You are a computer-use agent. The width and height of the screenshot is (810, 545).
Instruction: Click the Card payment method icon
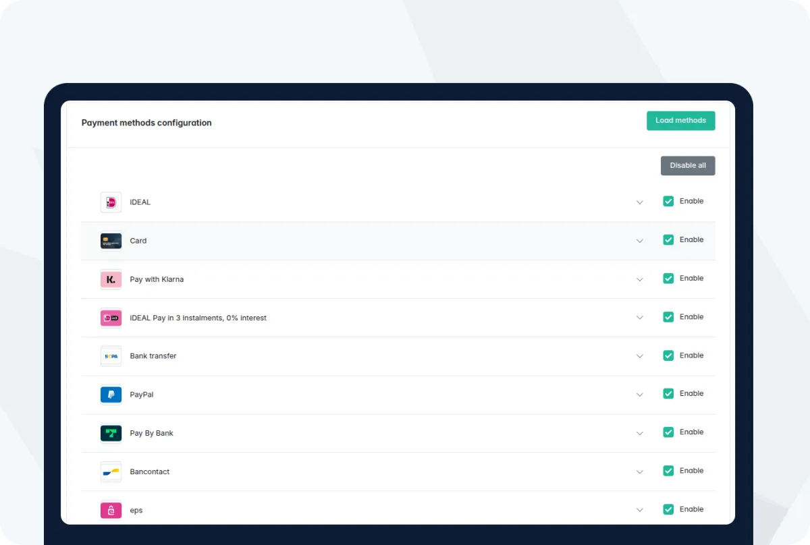(111, 241)
